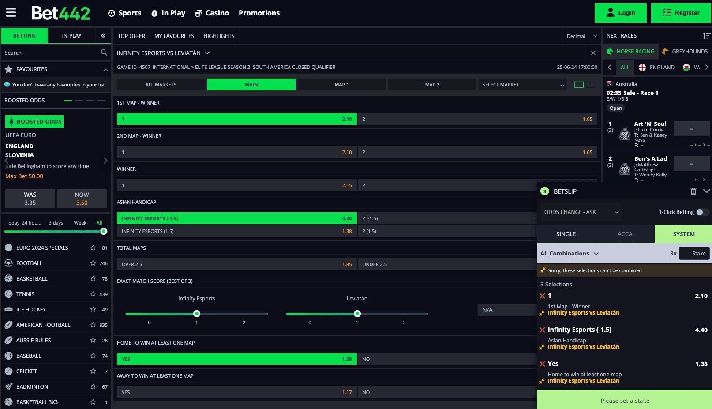The width and height of the screenshot is (712, 409).
Task: Set Leviatán exact score slider
Action: click(357, 314)
